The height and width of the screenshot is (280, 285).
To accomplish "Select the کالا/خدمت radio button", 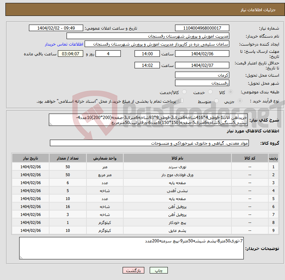I will tap(184, 92).
